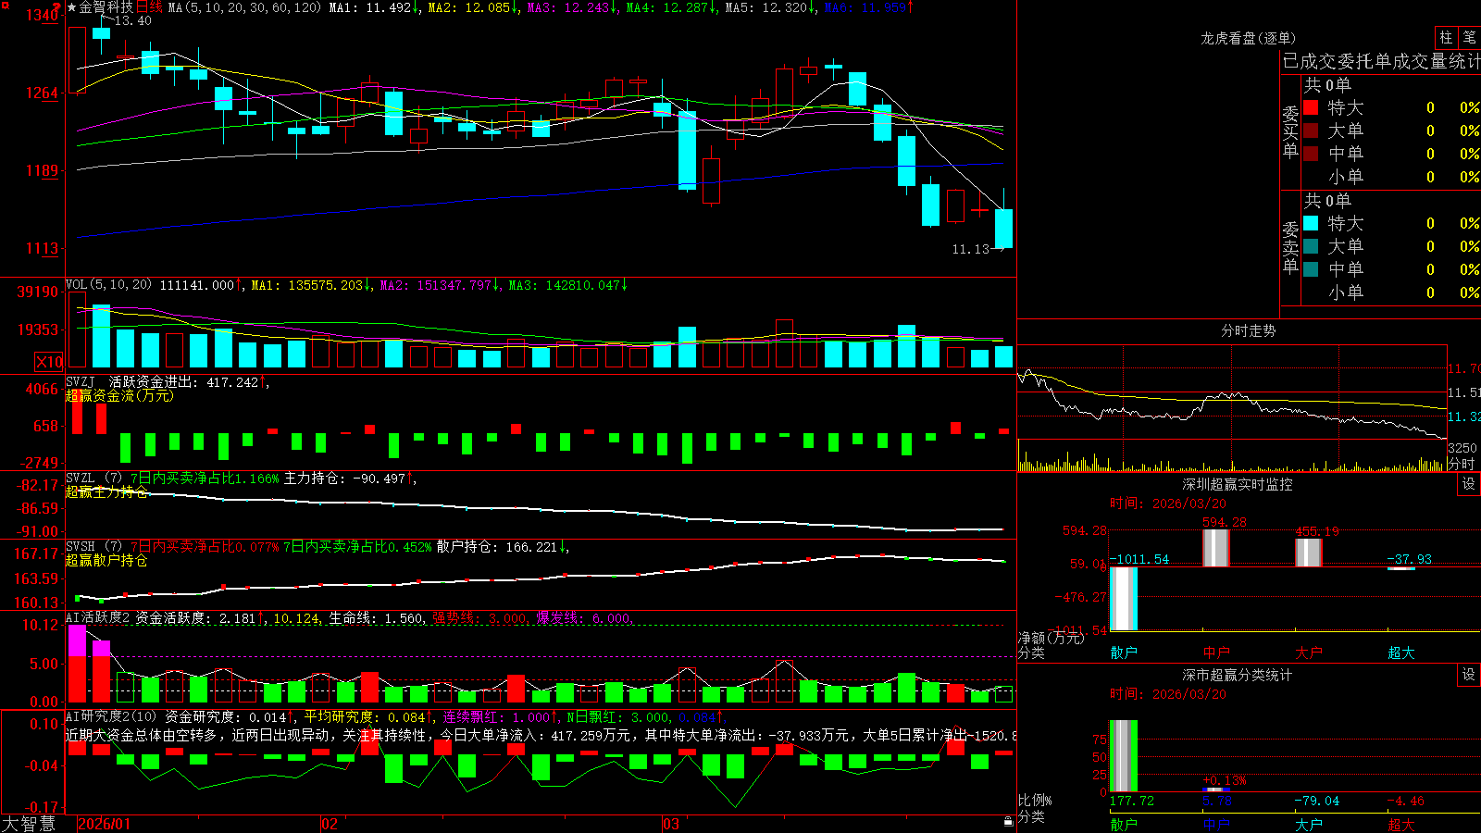1481x833 pixels.
Task: Click the 笔 tick-view button
Action: click(x=1470, y=37)
